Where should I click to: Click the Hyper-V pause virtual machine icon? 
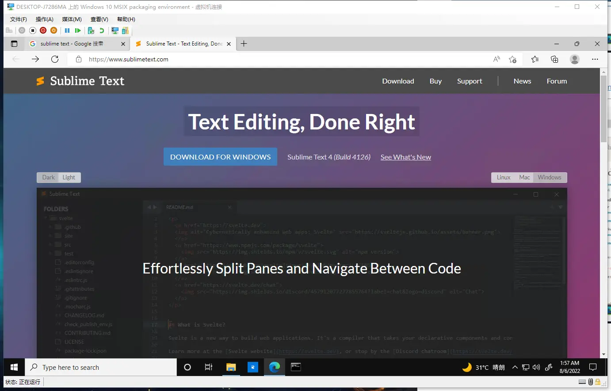[x=67, y=30]
